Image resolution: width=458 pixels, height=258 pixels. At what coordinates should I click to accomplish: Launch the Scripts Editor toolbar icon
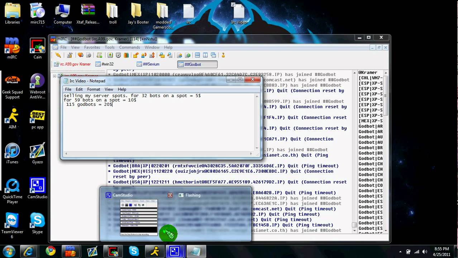tap(100, 55)
